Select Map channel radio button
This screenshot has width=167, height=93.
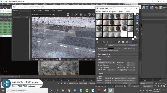click(x=118, y=70)
